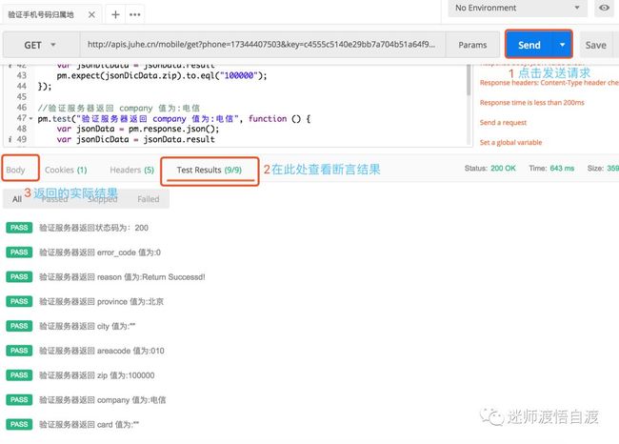Open a new request tab with plus icon
This screenshot has width=619, height=444.
click(115, 14)
